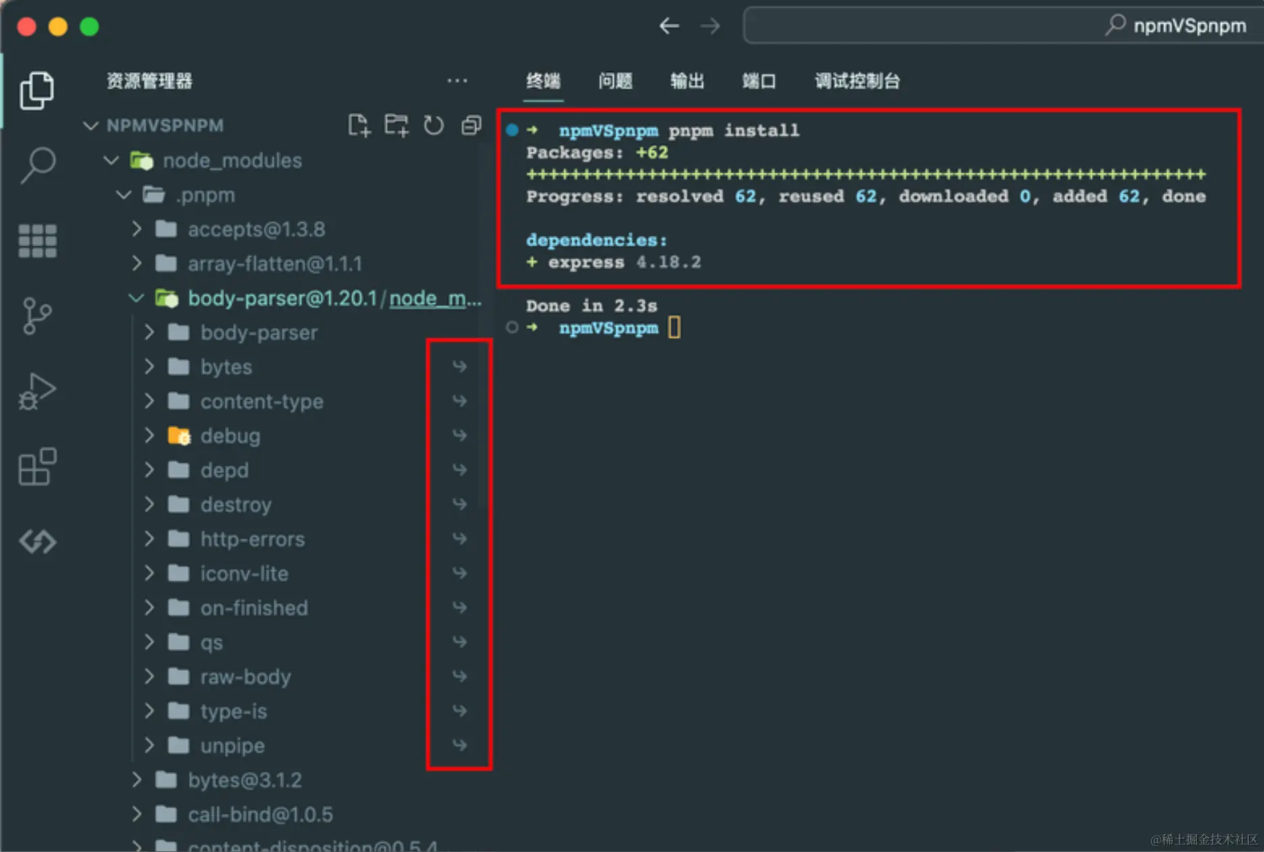Click the 'pnpm install' command text
1264x852 pixels.
tap(733, 130)
